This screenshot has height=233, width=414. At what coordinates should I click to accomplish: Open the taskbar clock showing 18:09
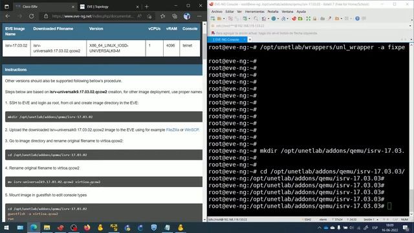click(x=389, y=227)
